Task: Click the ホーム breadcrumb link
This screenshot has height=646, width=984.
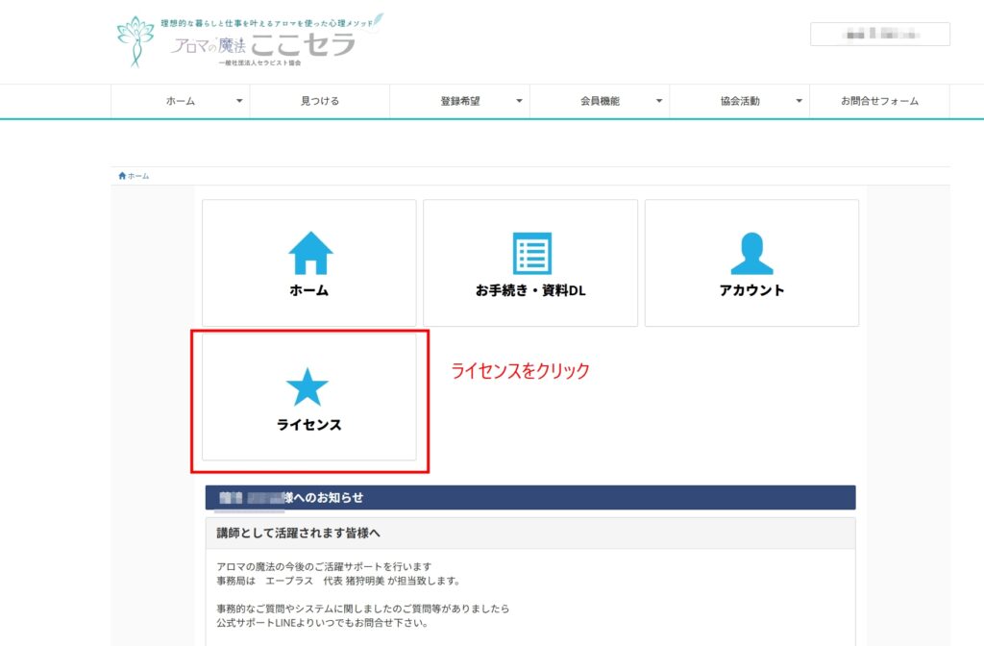Action: coord(138,176)
